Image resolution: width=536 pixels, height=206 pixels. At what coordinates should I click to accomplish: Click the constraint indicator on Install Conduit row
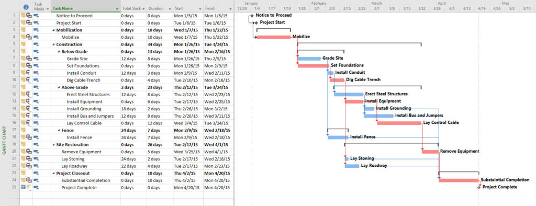coord(29,73)
